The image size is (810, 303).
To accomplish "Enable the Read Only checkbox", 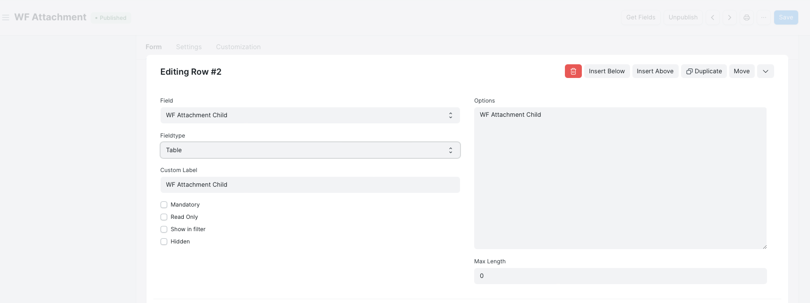I will click(164, 217).
